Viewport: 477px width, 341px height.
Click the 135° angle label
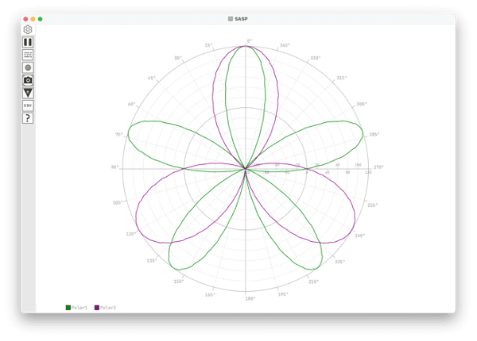pyautogui.click(x=152, y=261)
